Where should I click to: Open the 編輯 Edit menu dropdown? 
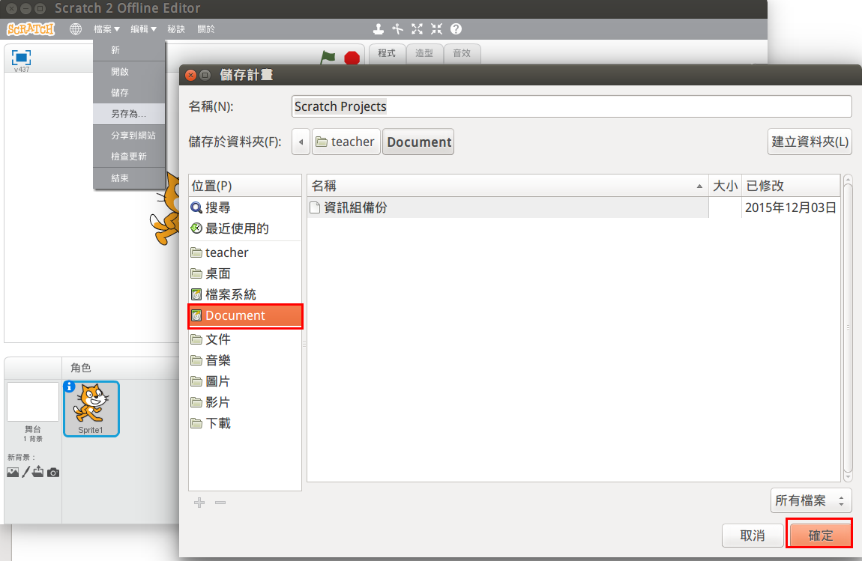143,29
